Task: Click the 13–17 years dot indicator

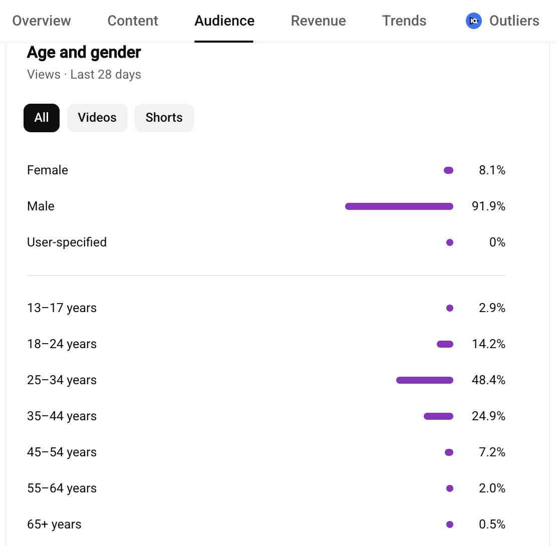Action: click(450, 308)
